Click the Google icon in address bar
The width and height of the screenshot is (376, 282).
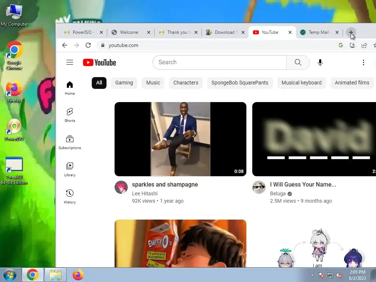(340, 45)
